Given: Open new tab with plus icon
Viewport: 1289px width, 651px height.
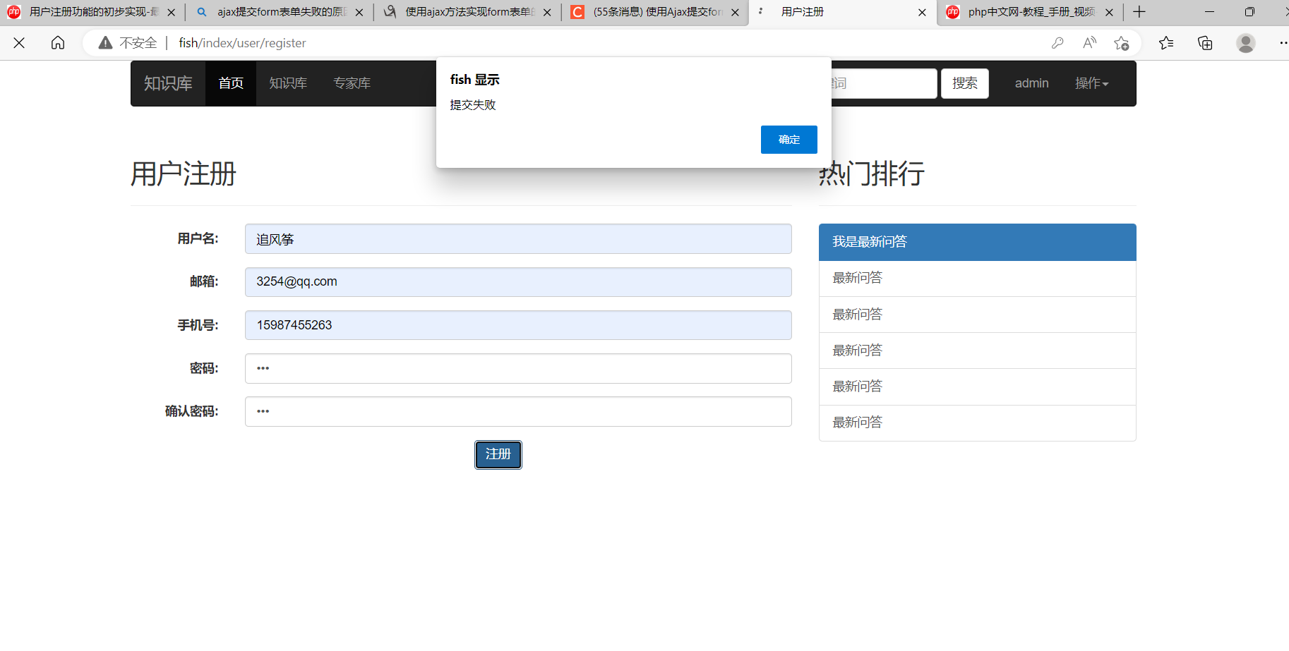Looking at the screenshot, I should pos(1139,12).
